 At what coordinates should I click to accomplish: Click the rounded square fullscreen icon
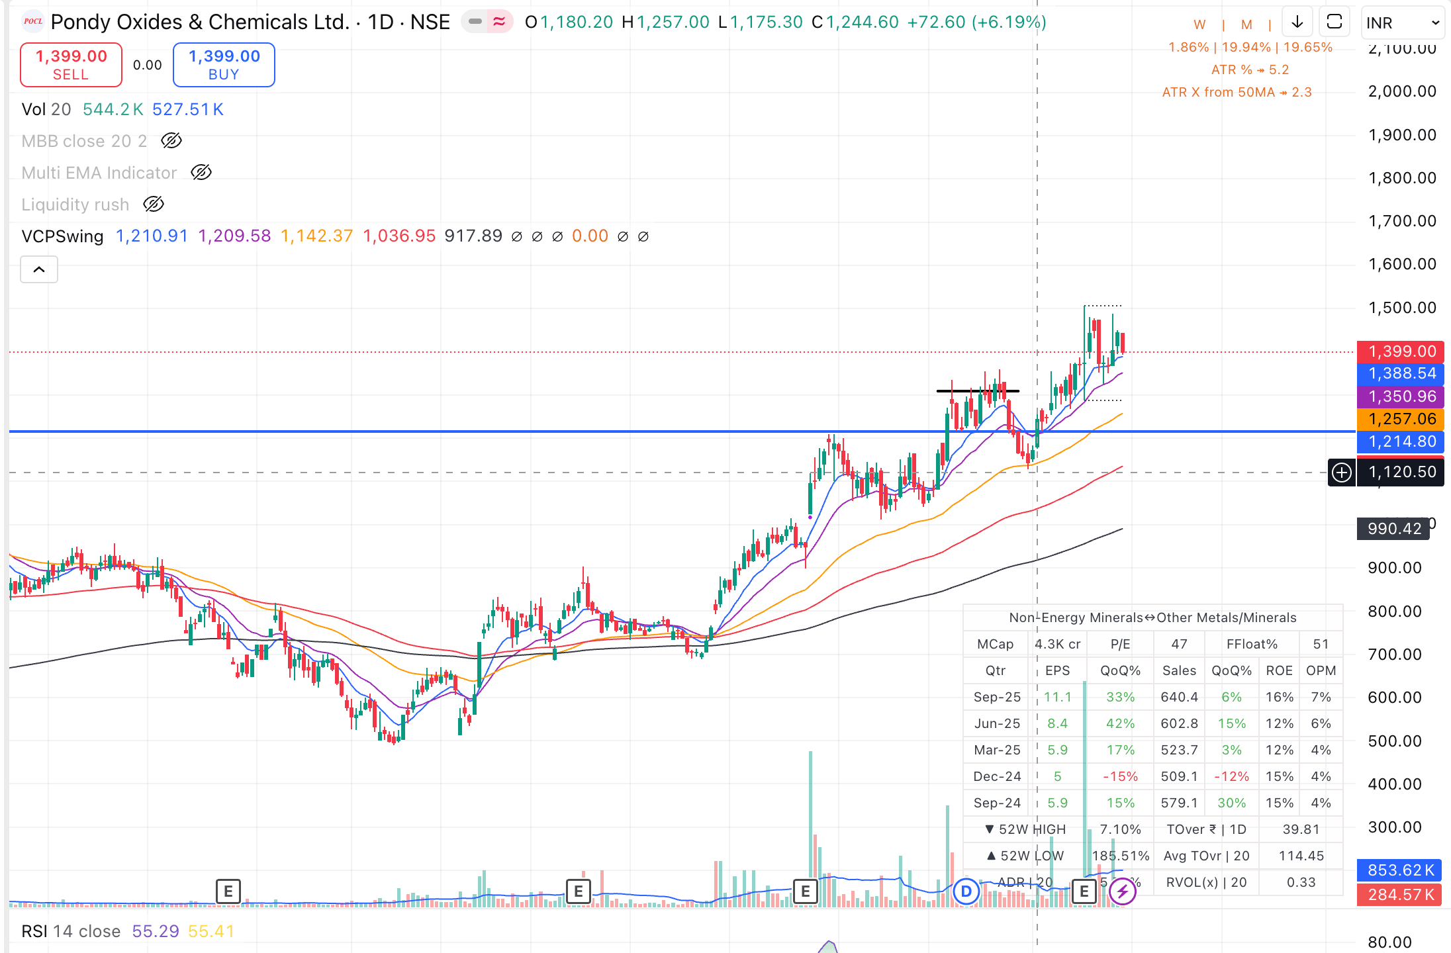[x=1334, y=23]
